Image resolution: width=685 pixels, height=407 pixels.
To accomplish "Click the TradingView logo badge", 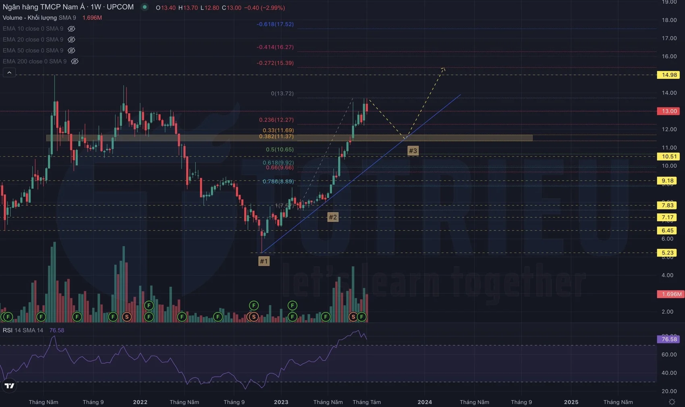I will (x=9, y=386).
